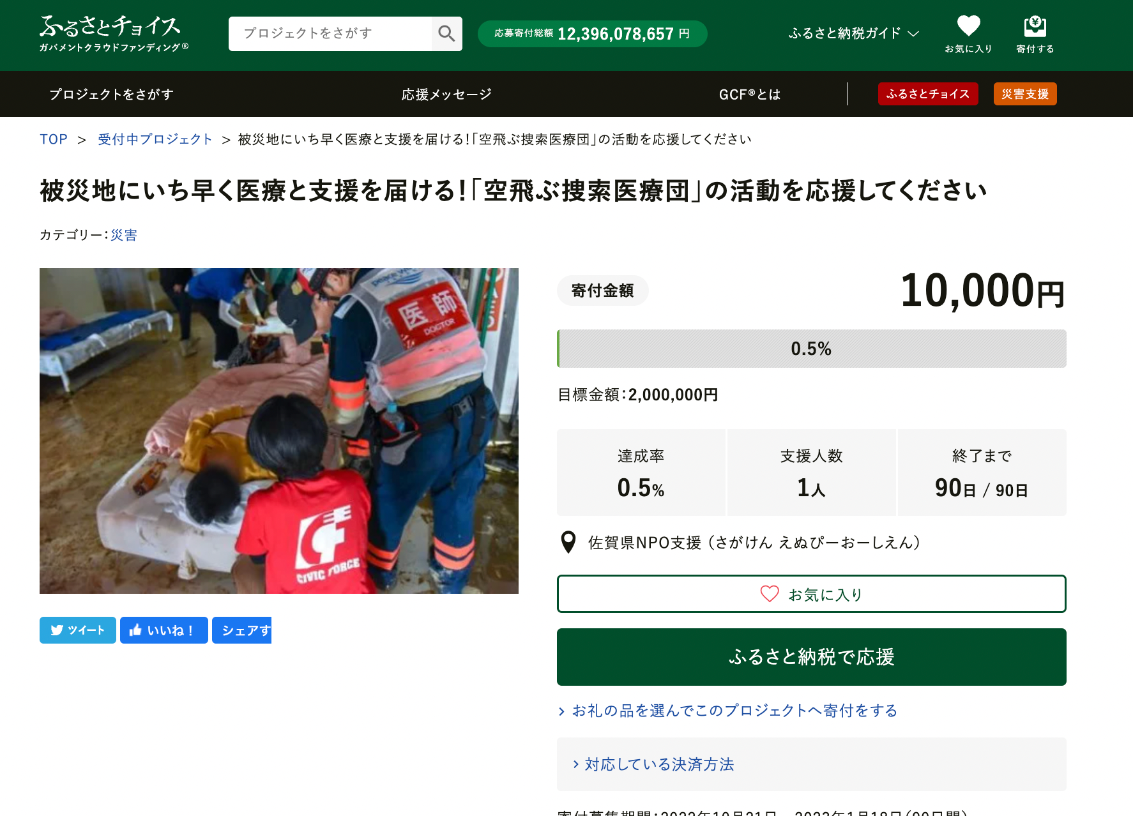
Task: Share via the Twitter ツイート button
Action: point(78,630)
